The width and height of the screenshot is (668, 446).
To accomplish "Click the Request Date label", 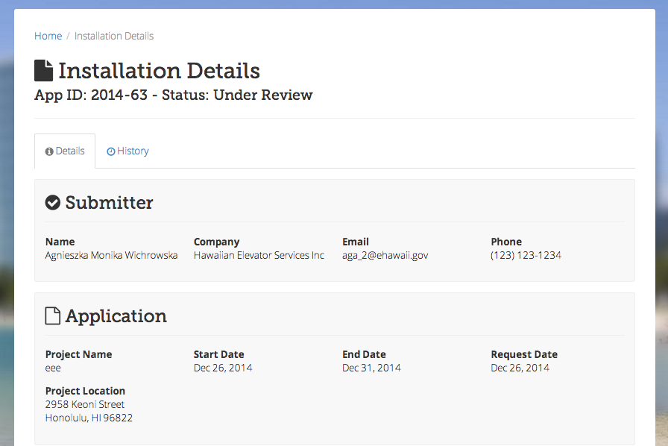I will point(524,354).
